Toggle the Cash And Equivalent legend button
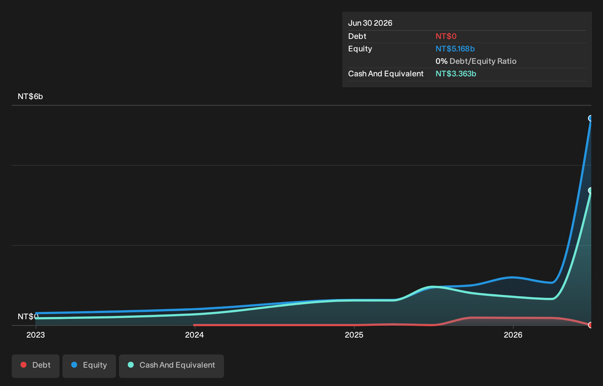The width and height of the screenshot is (603, 386). pyautogui.click(x=171, y=366)
